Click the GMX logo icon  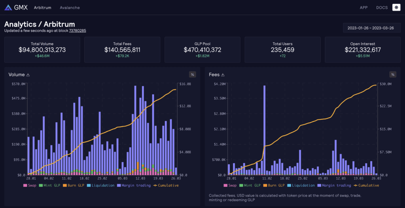8,8
